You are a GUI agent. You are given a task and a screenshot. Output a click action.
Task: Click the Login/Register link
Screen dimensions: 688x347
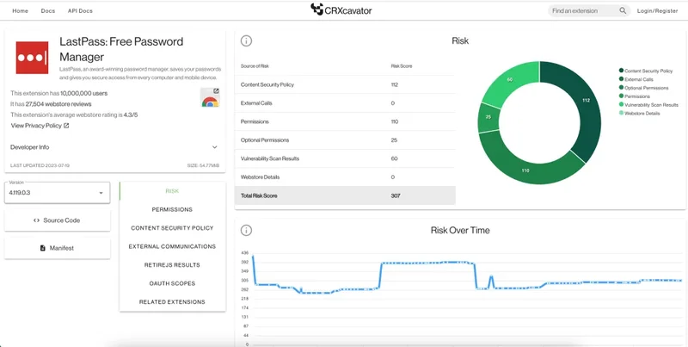657,11
